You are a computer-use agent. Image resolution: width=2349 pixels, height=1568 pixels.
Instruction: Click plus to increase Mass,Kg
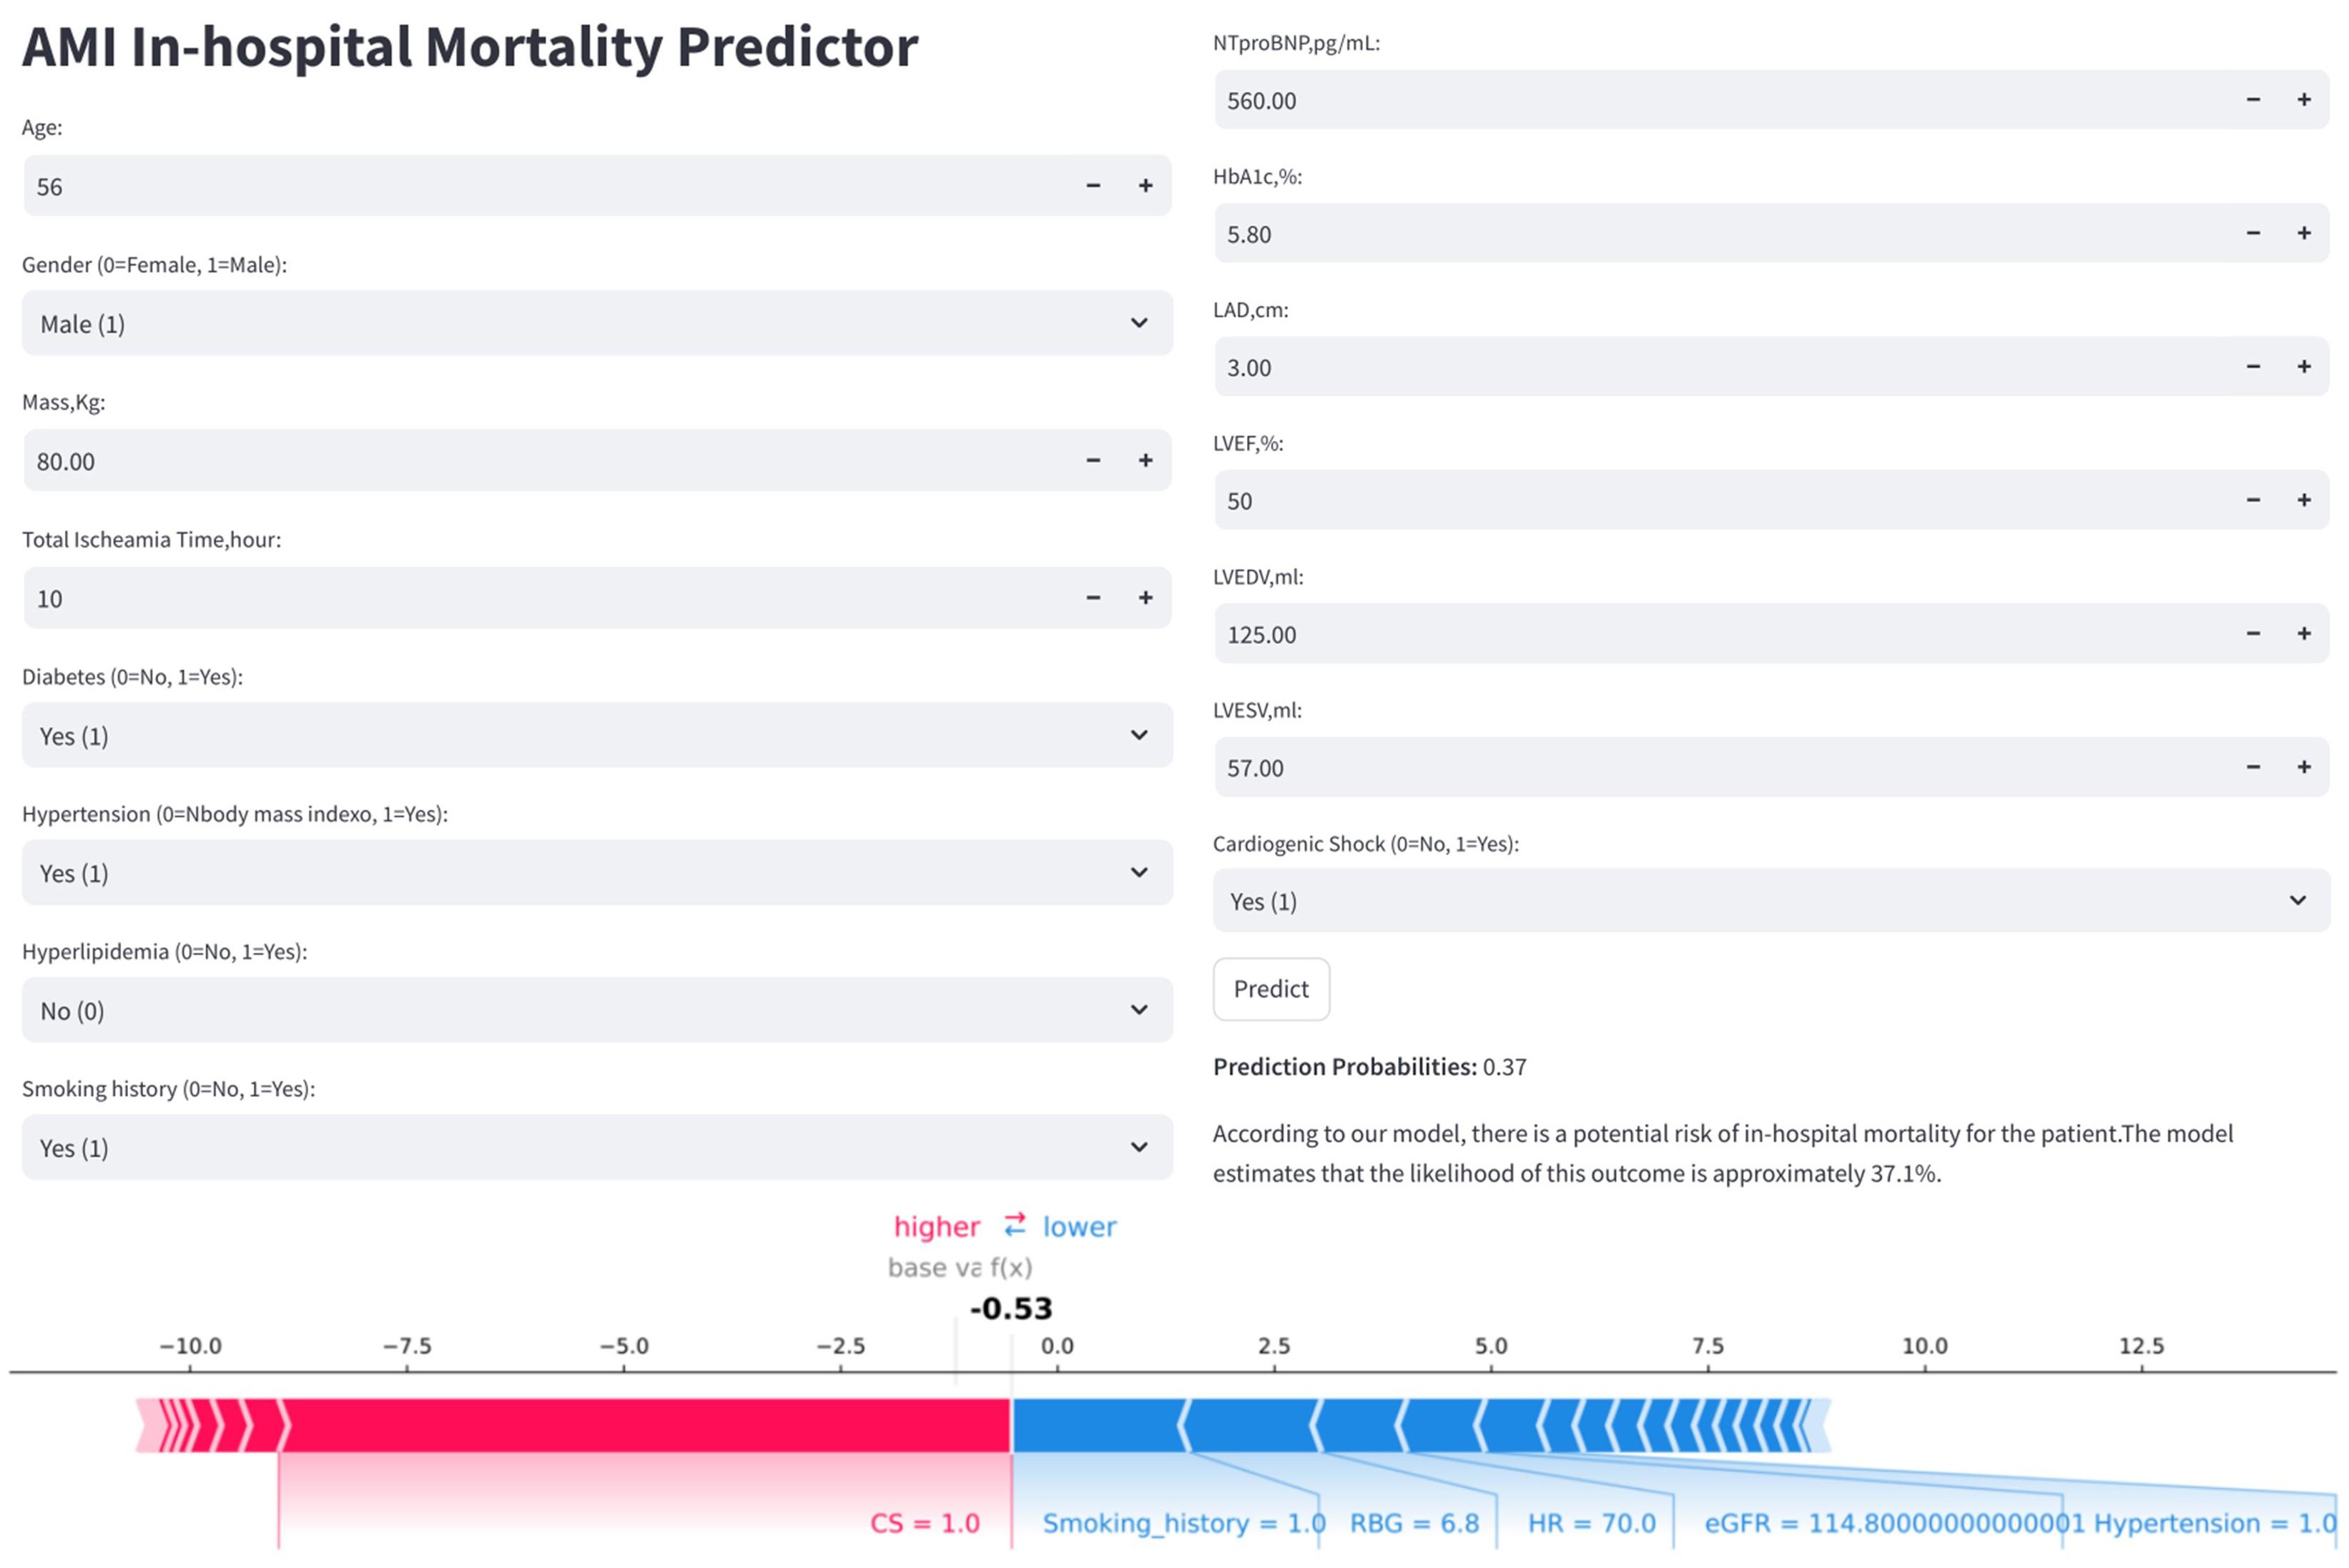pos(1145,460)
